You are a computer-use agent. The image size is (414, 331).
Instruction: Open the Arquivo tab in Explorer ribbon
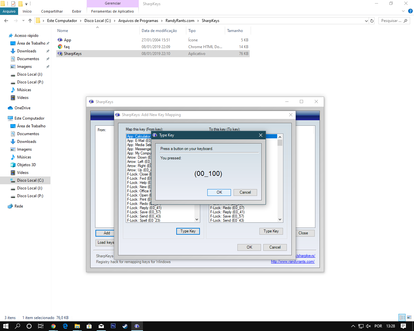[x=9, y=11]
